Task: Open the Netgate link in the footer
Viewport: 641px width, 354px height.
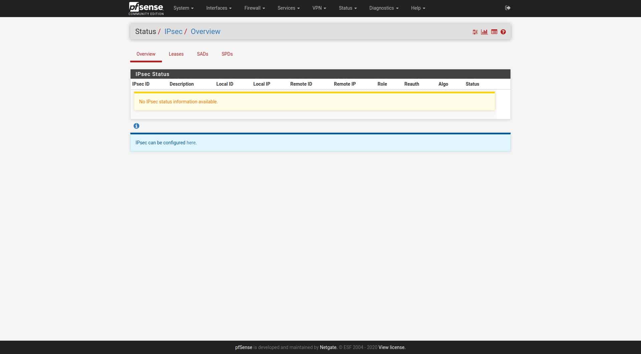Action: (x=328, y=347)
